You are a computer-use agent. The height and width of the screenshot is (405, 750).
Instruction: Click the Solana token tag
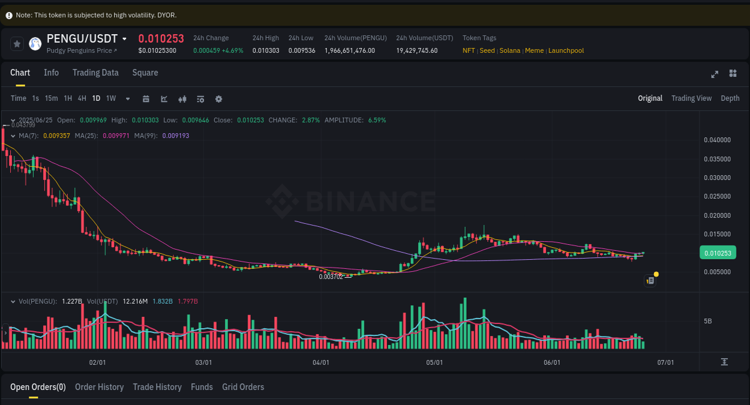pos(510,50)
